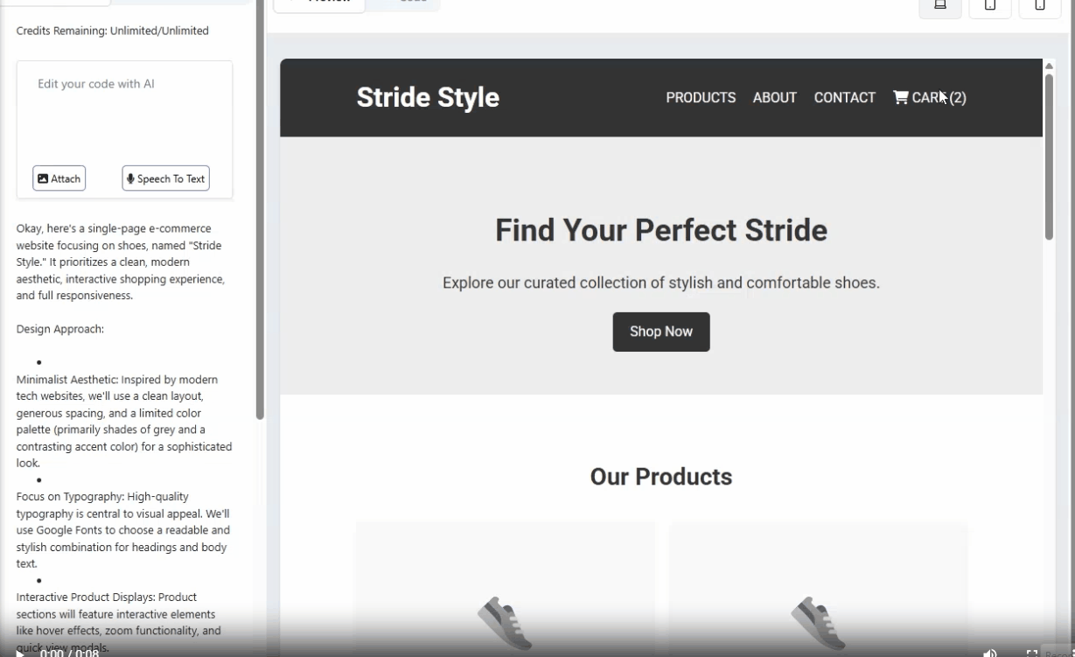The image size is (1075, 657).
Task: Go to the CONTACT nav link
Action: pos(844,98)
